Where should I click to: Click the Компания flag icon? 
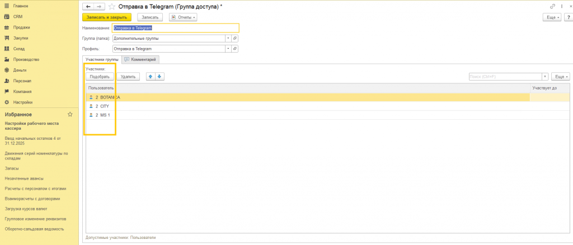click(7, 92)
